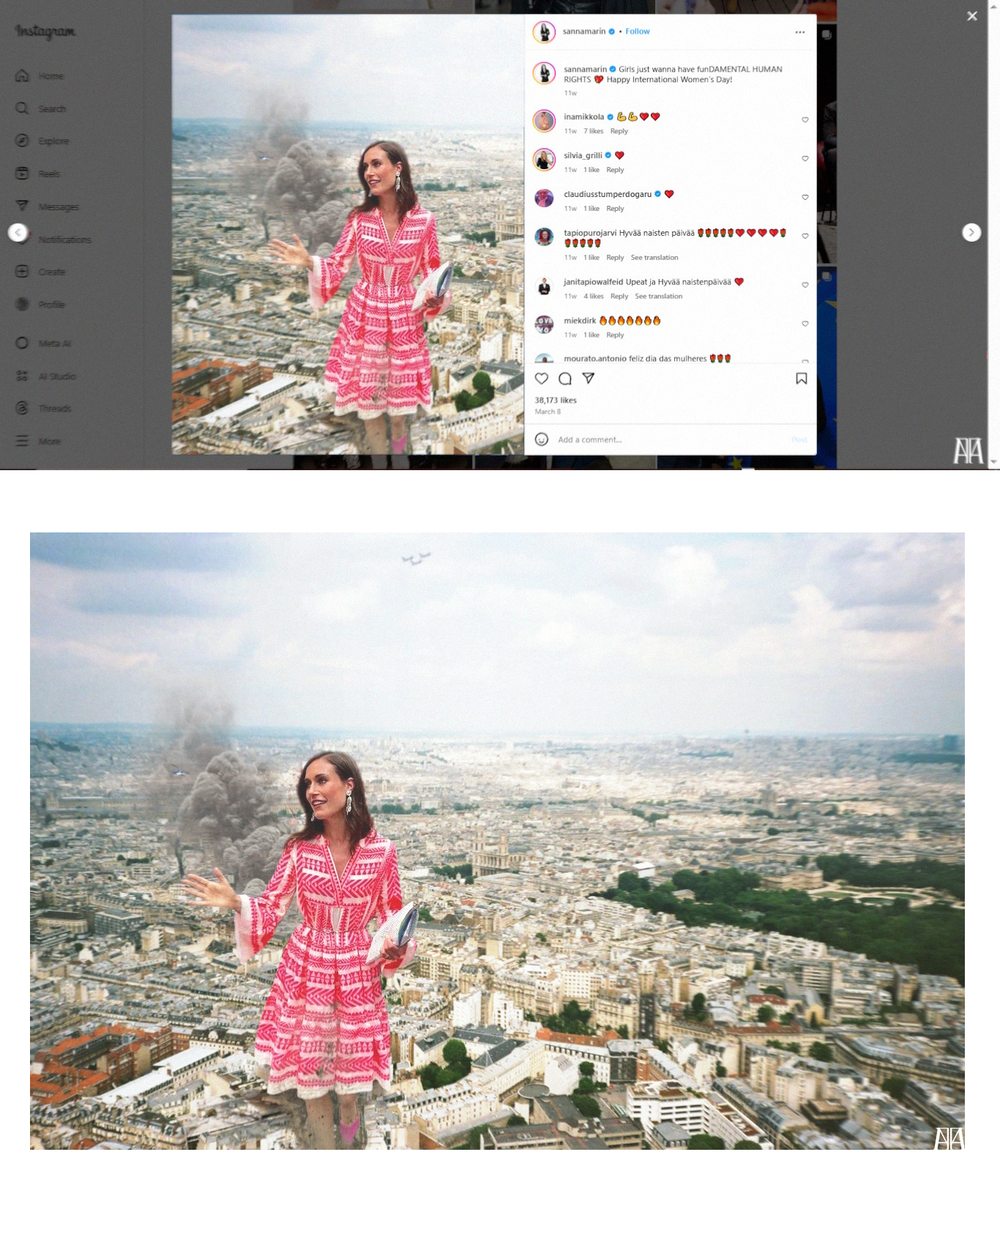
Task: Reply to silvia_grilli's comment
Action: pyautogui.click(x=615, y=170)
